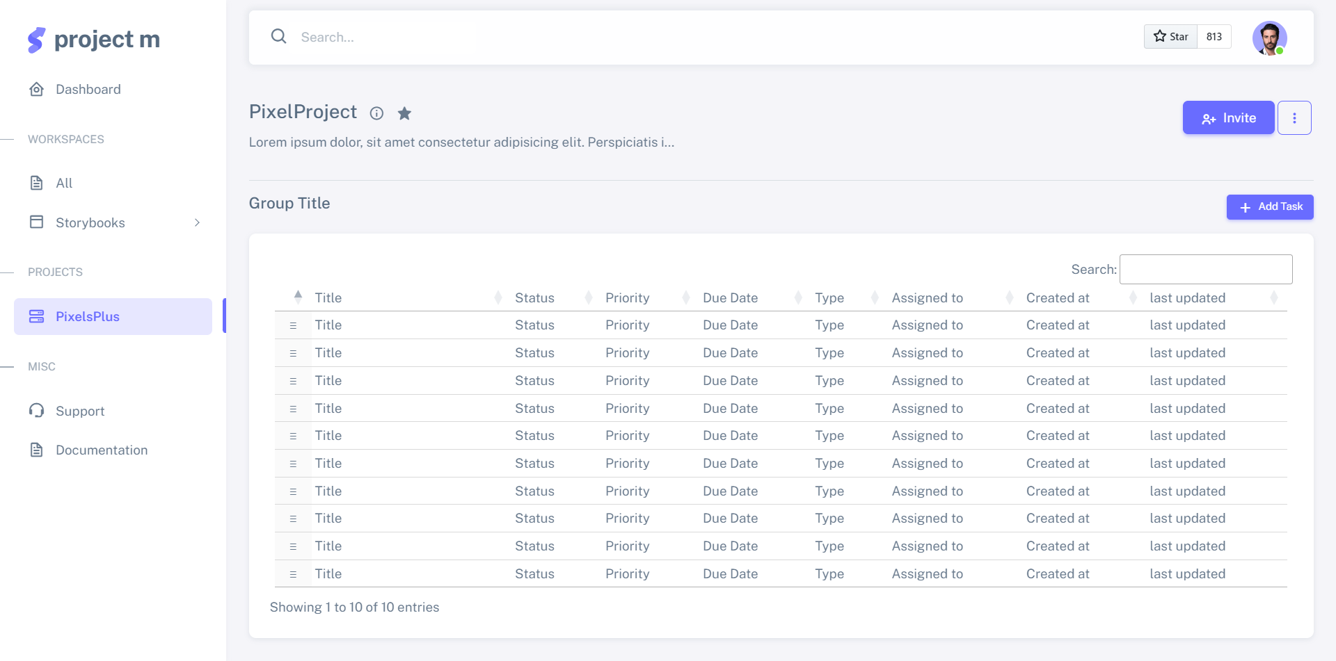Click the Invite button
The width and height of the screenshot is (1336, 661).
1228,118
